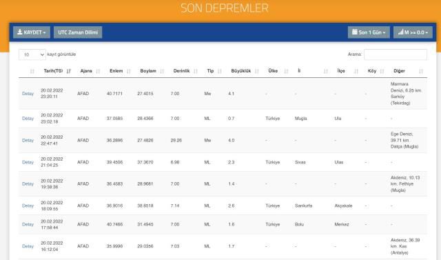The image size is (441, 260).
Task: Sort the table by the Köy column
Action: click(376, 71)
